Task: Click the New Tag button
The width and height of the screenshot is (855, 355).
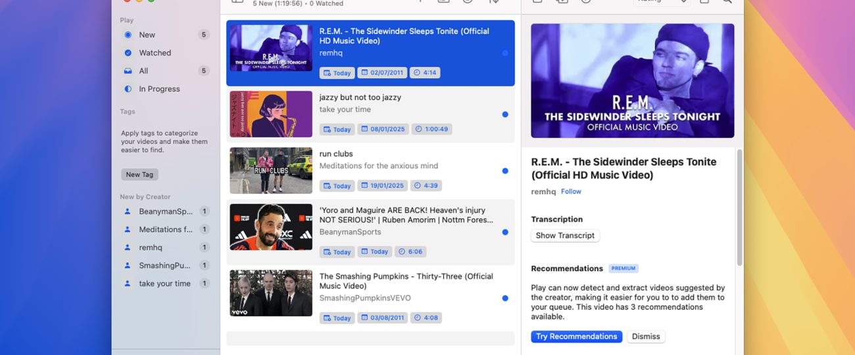Action: pyautogui.click(x=139, y=175)
